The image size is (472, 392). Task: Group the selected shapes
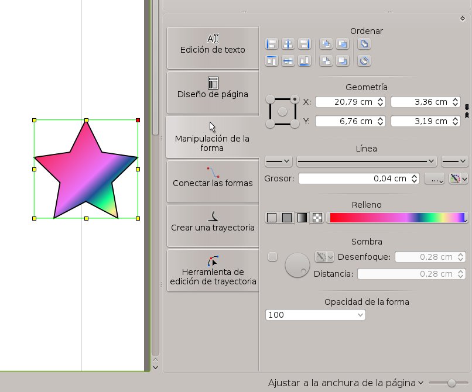[364, 44]
